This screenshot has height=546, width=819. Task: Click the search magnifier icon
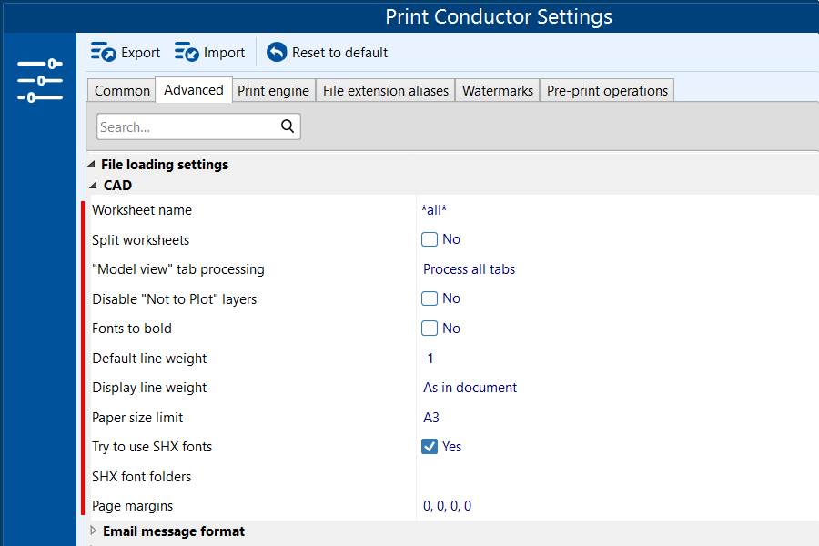(x=288, y=126)
